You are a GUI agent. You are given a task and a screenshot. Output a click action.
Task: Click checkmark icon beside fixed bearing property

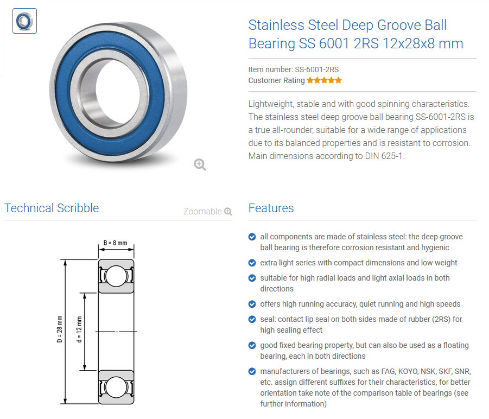point(252,345)
